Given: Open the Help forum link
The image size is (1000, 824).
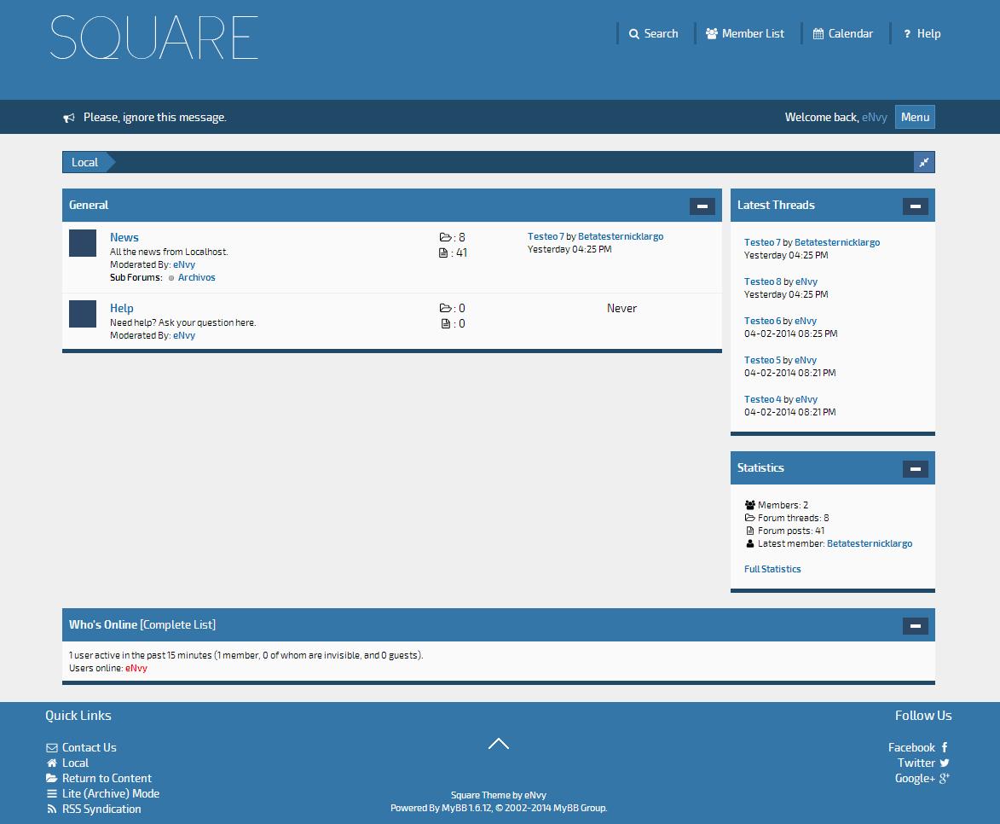Looking at the screenshot, I should (122, 308).
